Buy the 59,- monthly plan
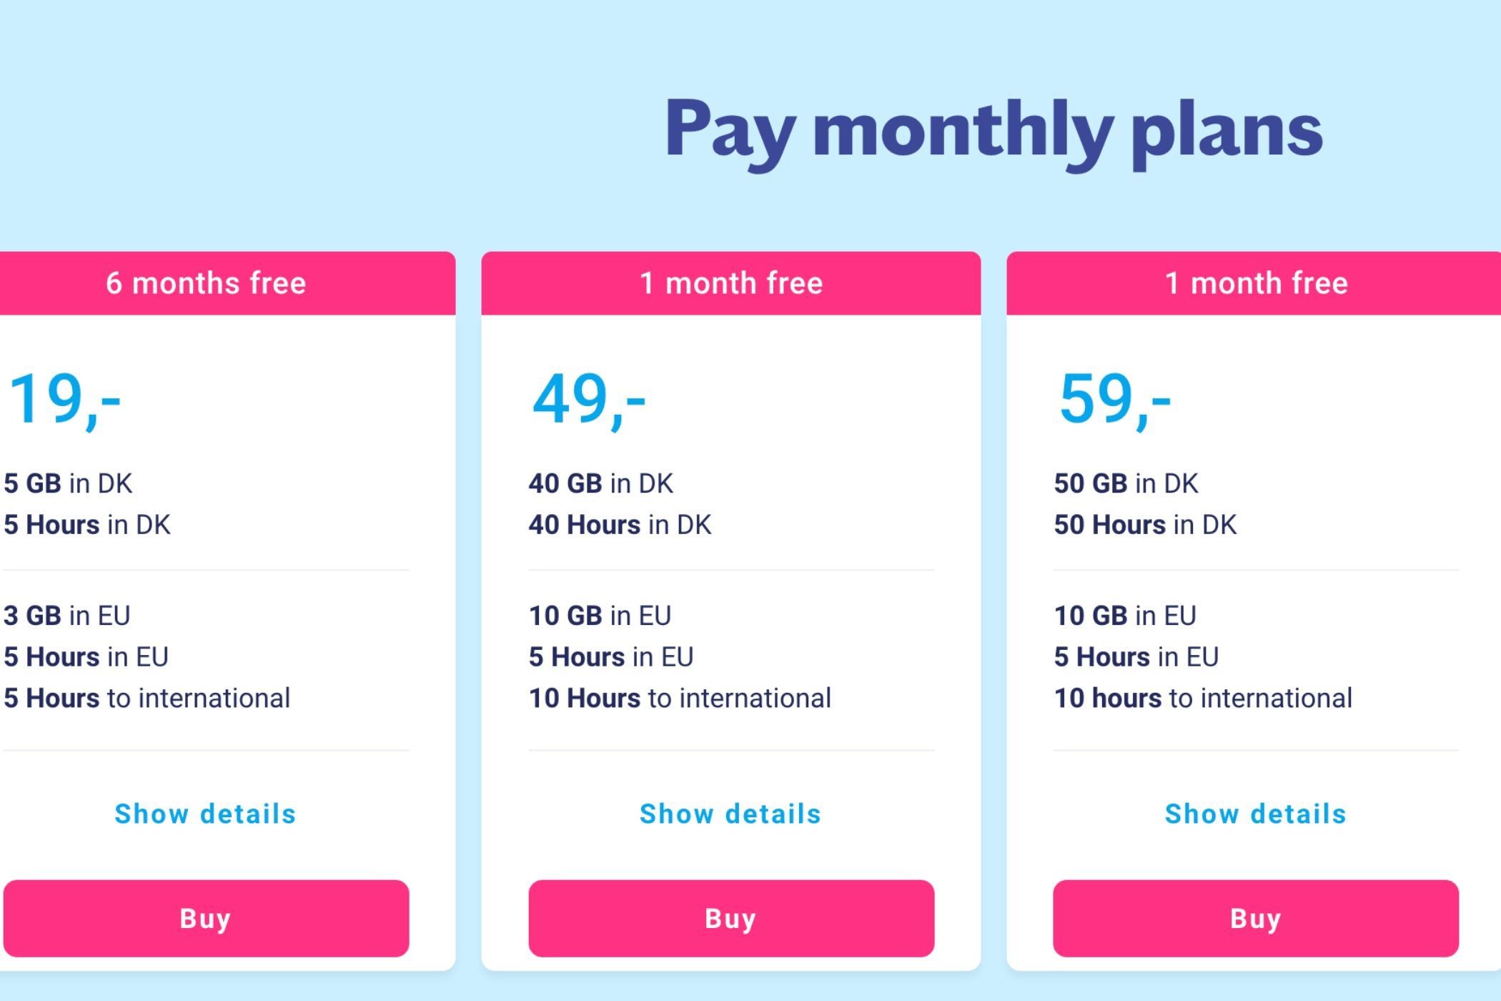The width and height of the screenshot is (1501, 1001). pos(1256,918)
